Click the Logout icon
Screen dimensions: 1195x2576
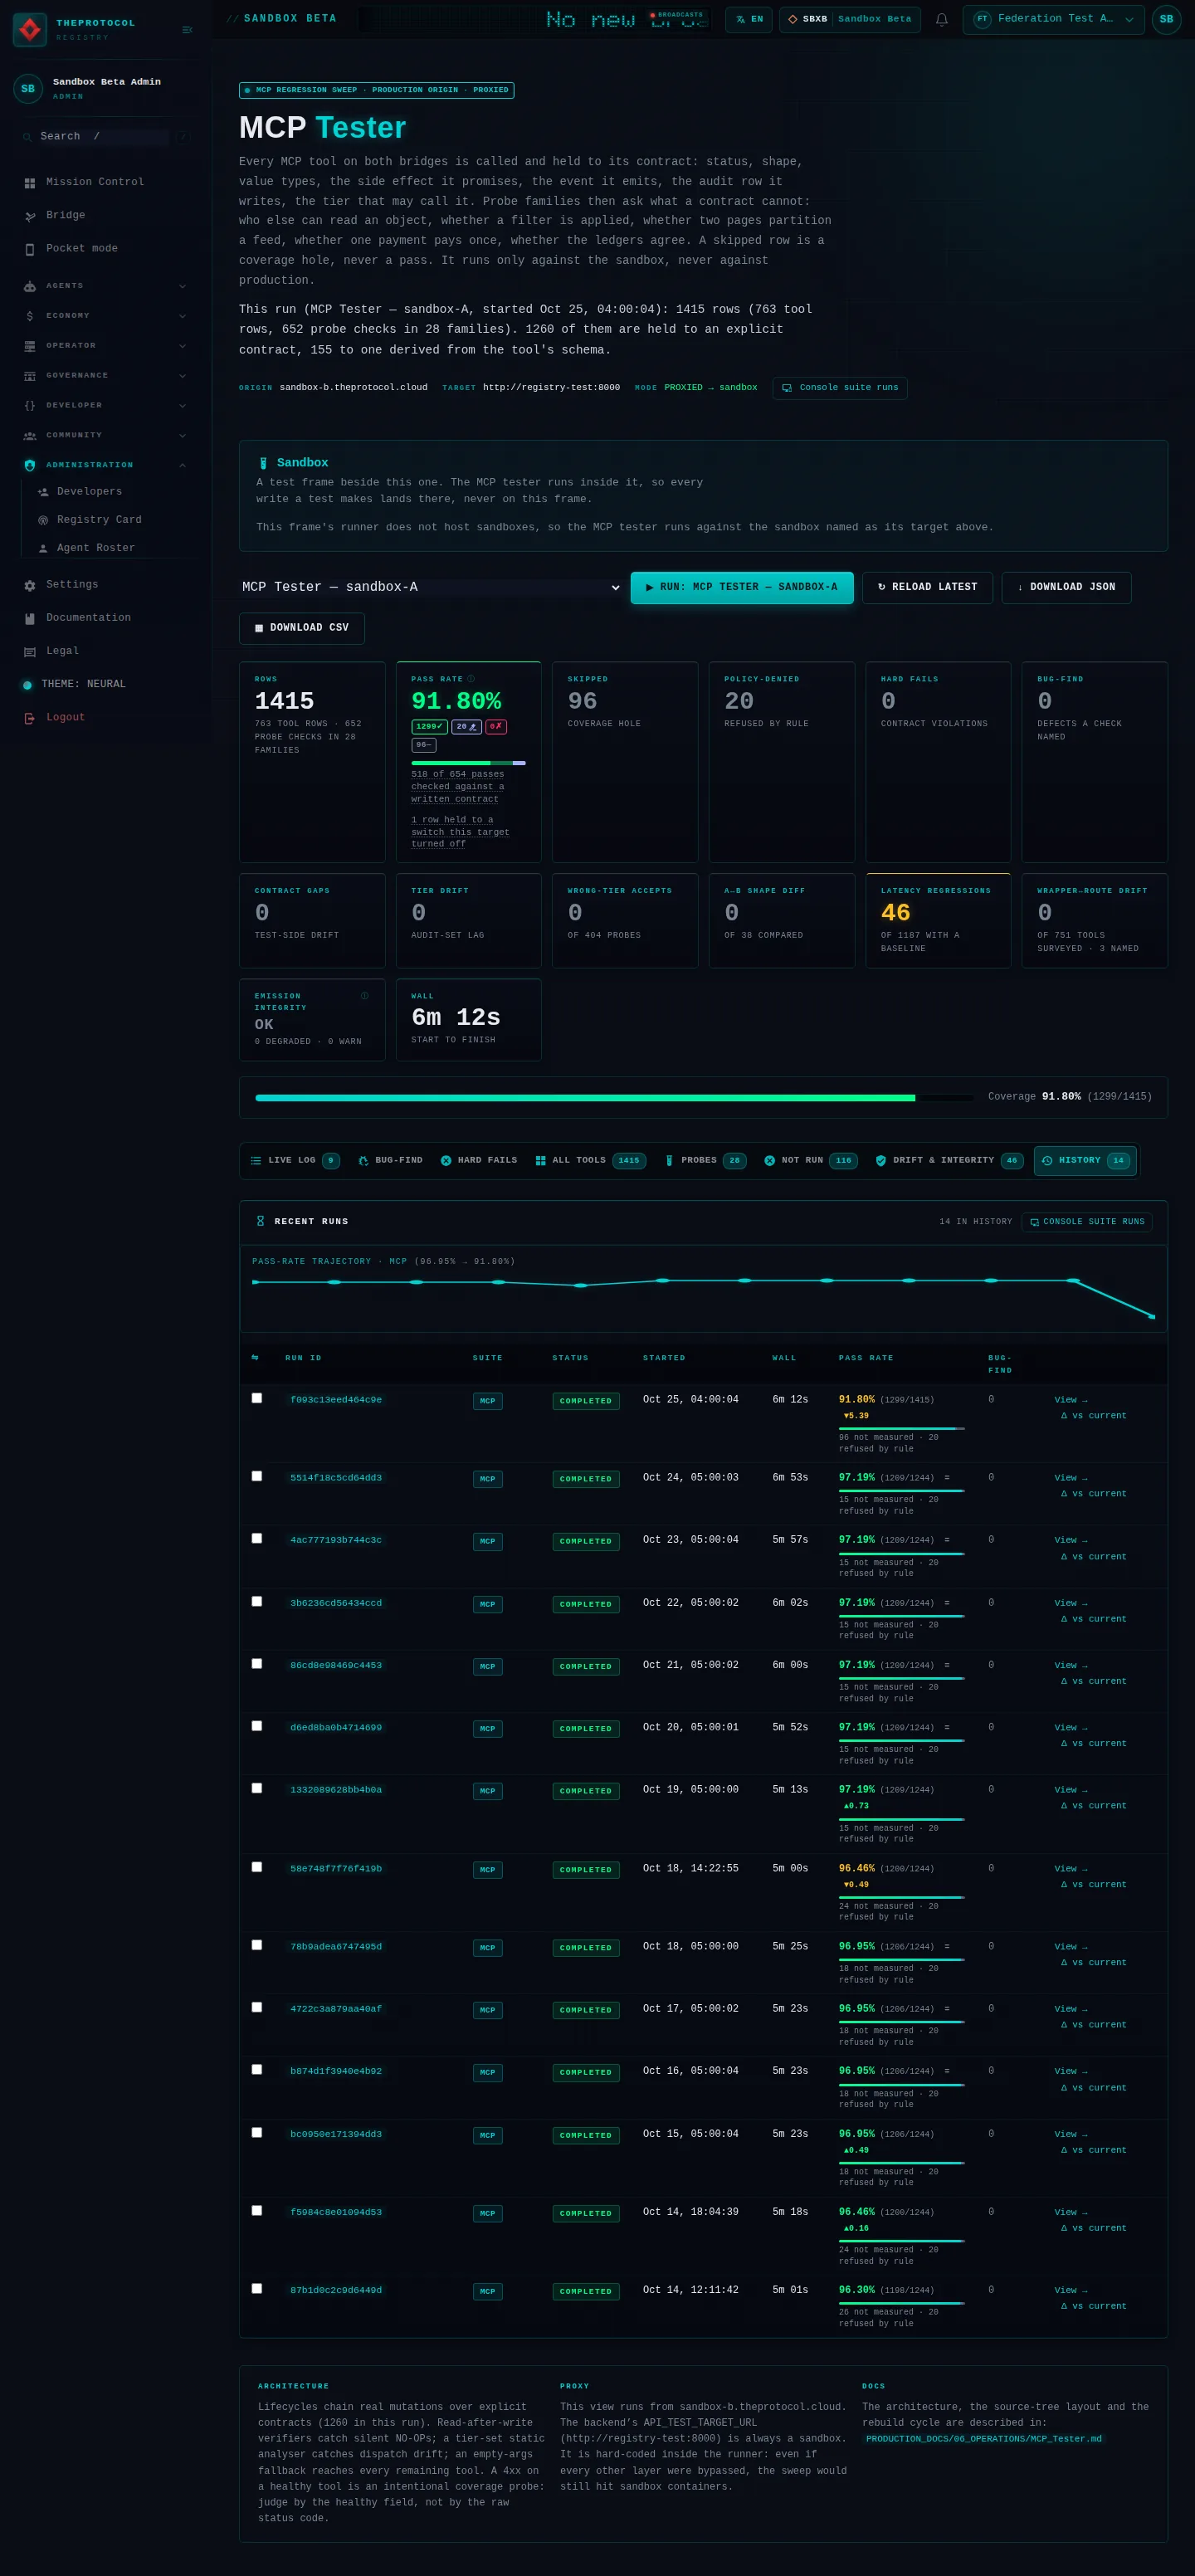(29, 718)
